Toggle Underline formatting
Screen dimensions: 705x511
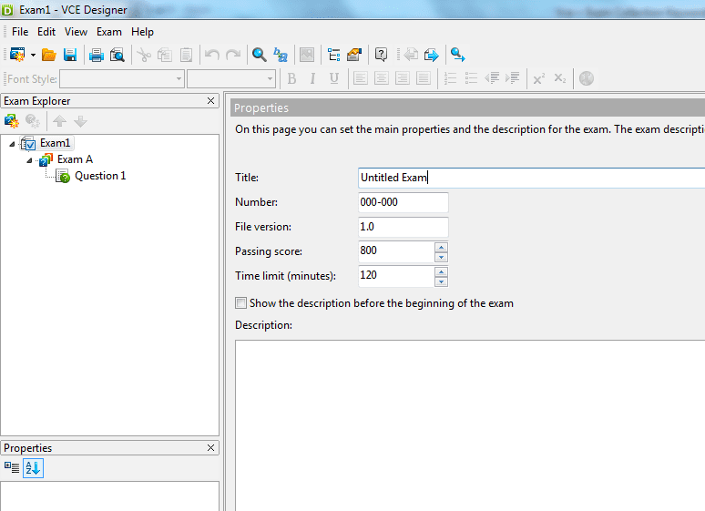333,78
